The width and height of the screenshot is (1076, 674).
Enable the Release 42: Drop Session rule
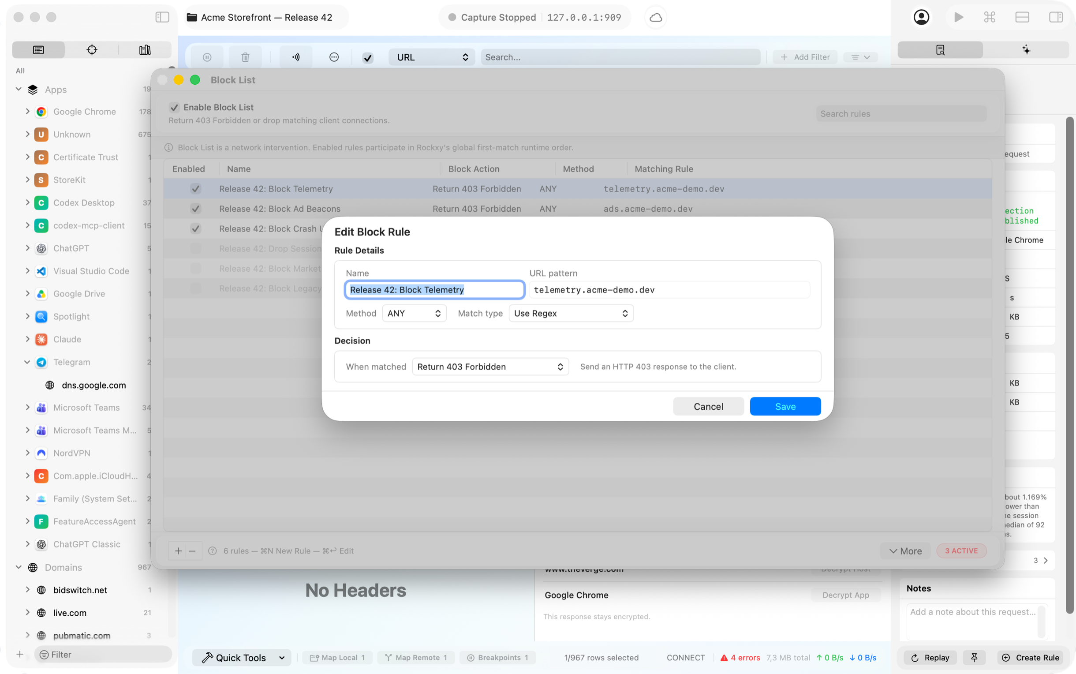click(196, 249)
